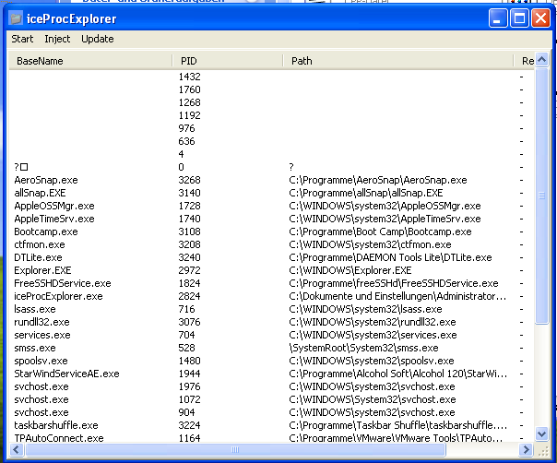The width and height of the screenshot is (557, 463).
Task: Click the DAEMON Tools Lite path cell
Action: click(x=390, y=257)
